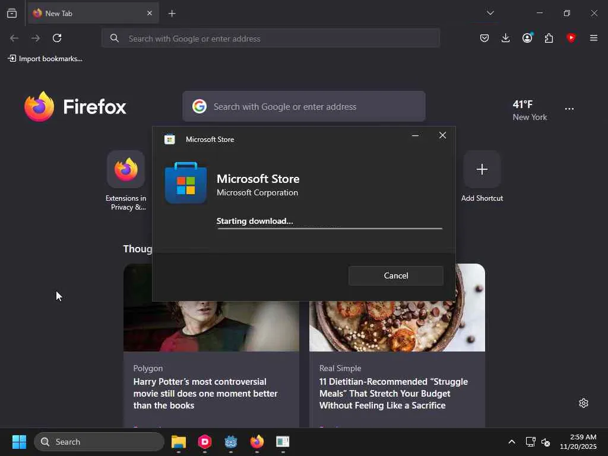Expand the list all tabs chevron
This screenshot has width=608, height=456.
(490, 13)
